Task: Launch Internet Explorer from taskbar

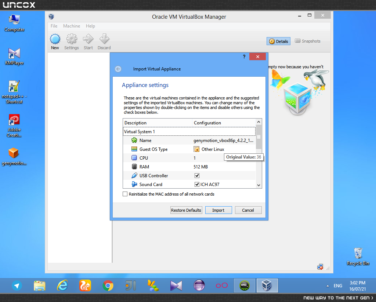Action: click(x=62, y=285)
